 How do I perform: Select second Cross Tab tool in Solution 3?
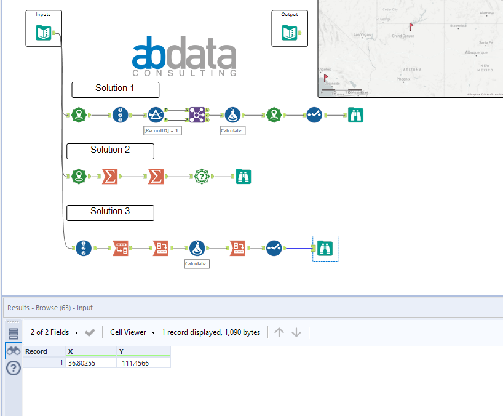pos(238,248)
